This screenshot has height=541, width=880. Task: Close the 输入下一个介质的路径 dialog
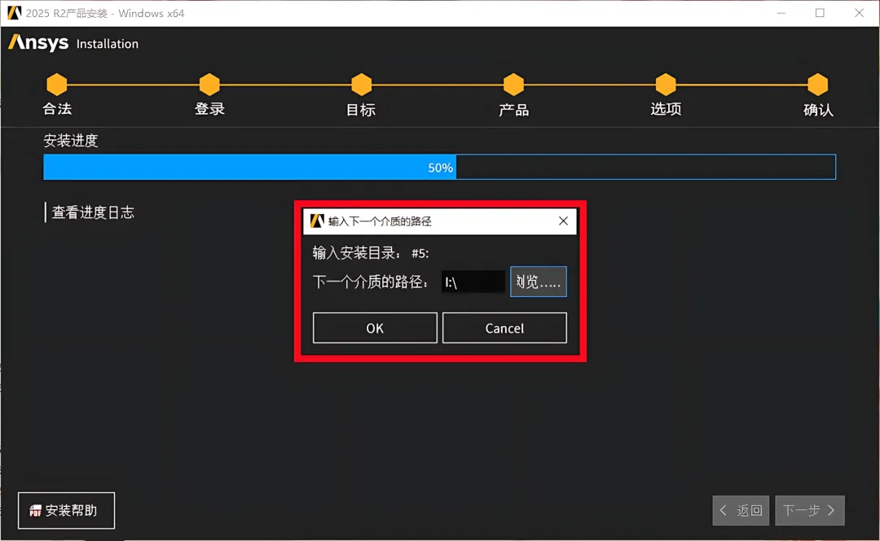point(564,221)
